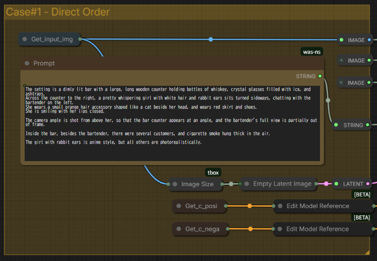377x261 pixels.
Task: Click the top IMAGE blue output socket
Action: 369,40
